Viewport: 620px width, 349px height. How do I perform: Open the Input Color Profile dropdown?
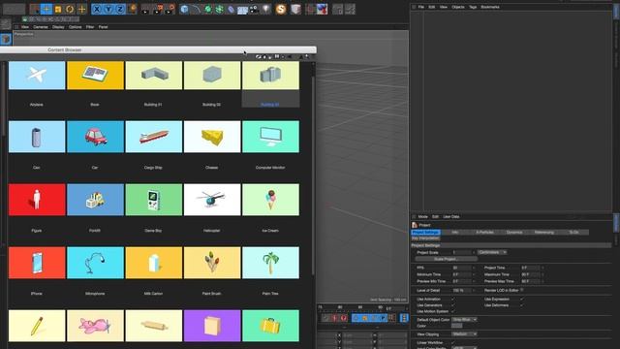[464, 347]
